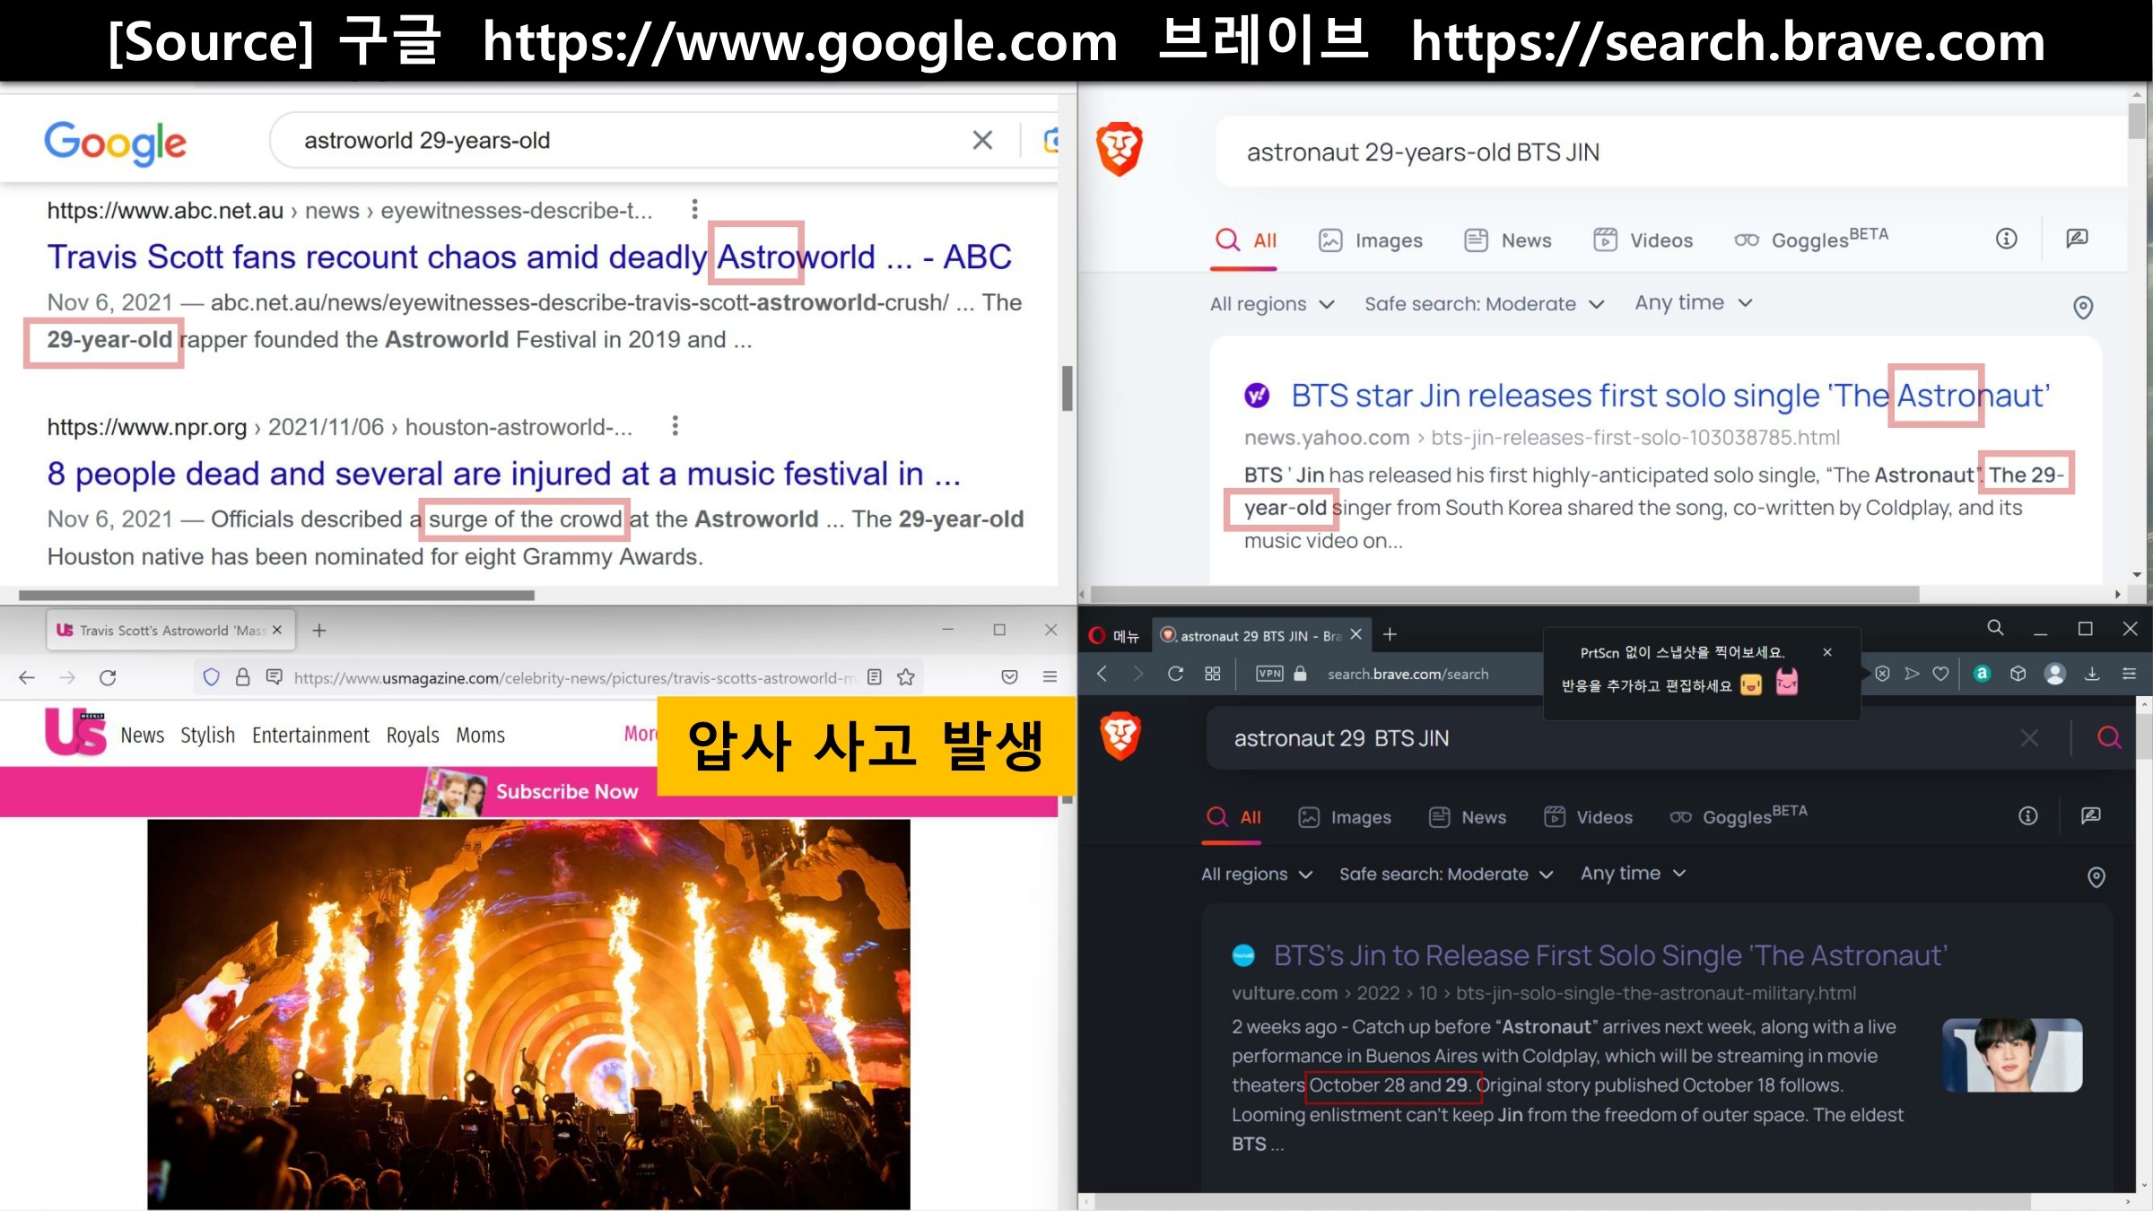Click the Subscribe Now banner button
Image resolution: width=2153 pixels, height=1211 pixels.
point(566,791)
